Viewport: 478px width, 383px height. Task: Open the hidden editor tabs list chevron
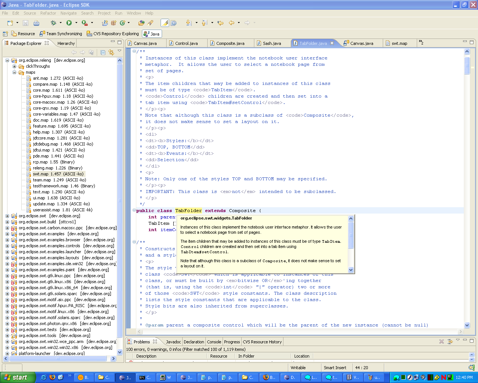[421, 43]
